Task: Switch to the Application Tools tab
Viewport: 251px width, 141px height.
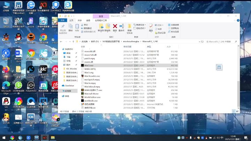Action: pos(101,20)
